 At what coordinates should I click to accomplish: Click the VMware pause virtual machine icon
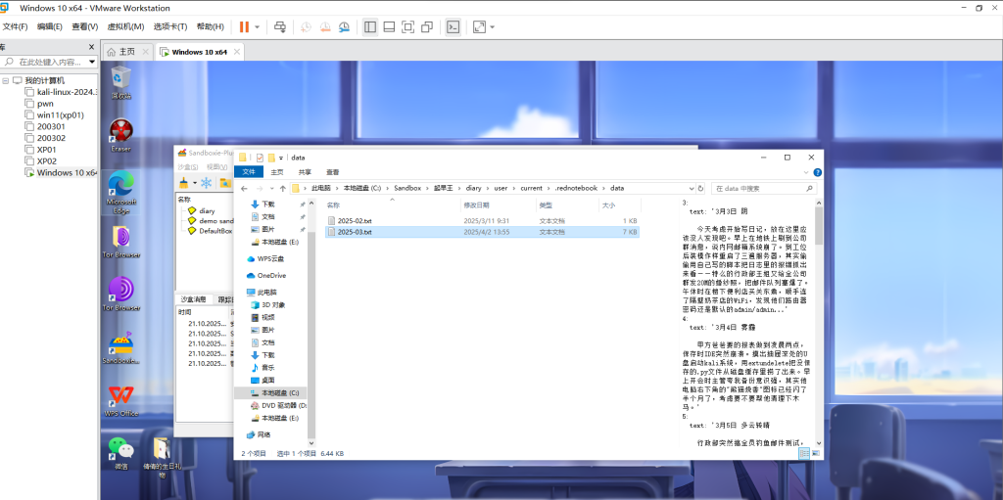tap(244, 26)
